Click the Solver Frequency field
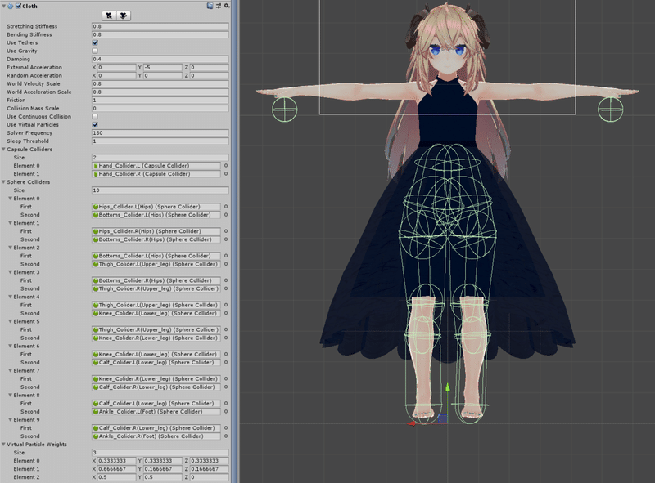The image size is (655, 483). 160,133
